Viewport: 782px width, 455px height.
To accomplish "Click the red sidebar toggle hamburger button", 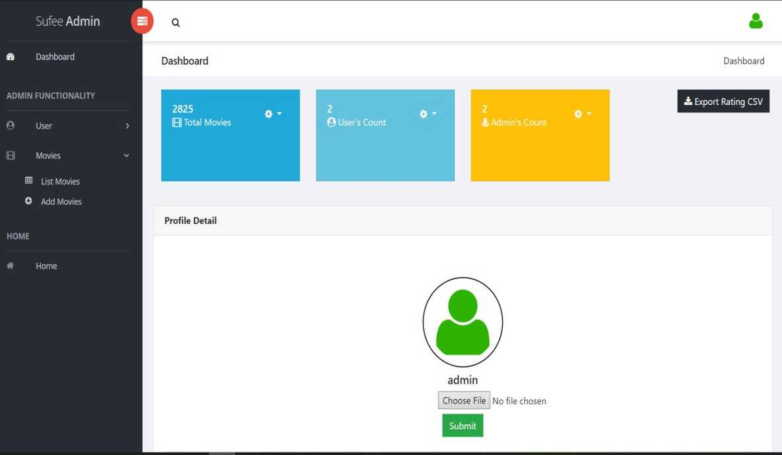I will 142,21.
